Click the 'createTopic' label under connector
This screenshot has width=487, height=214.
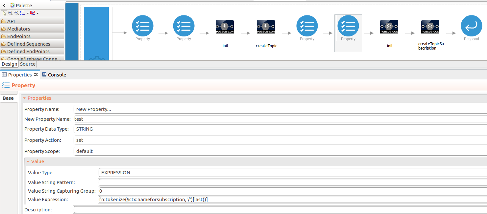(266, 46)
